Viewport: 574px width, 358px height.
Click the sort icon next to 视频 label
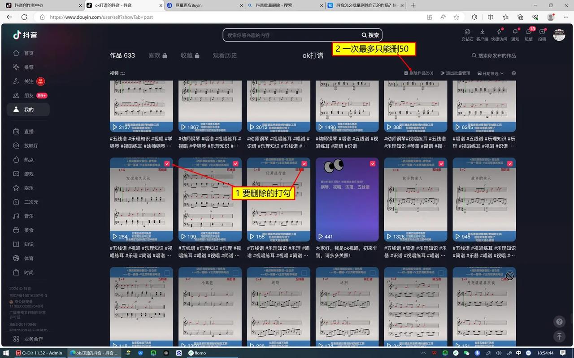[122, 73]
